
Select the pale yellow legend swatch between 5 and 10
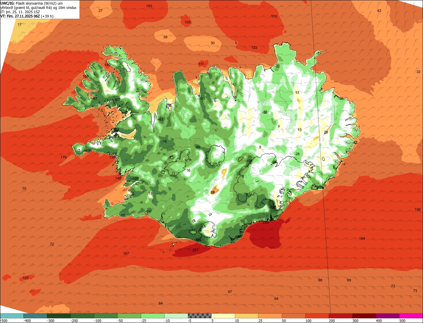pos(223,316)
